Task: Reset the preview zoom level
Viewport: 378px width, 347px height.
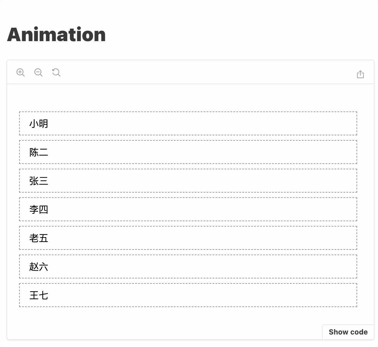Action: click(x=56, y=72)
